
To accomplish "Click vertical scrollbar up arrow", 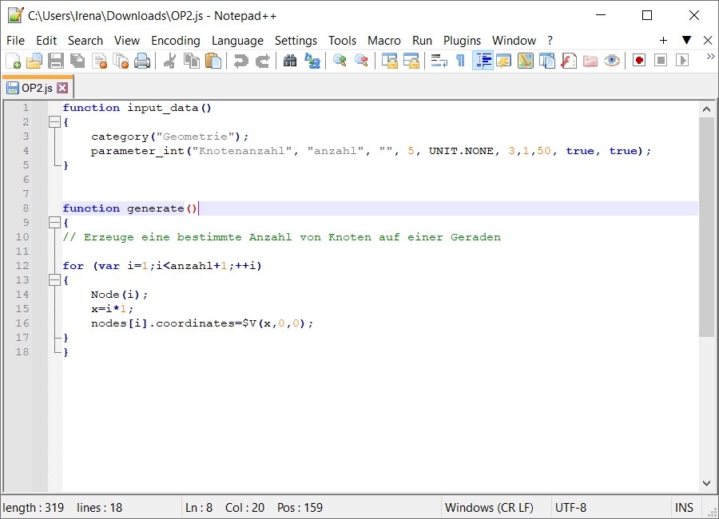I will [x=707, y=109].
